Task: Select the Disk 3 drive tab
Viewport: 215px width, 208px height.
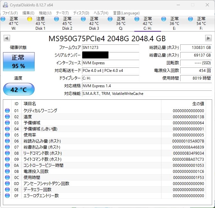Action: coord(94,23)
